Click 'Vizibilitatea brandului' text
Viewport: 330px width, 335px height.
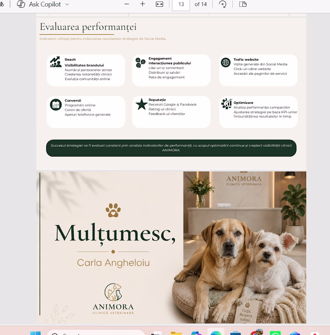pyautogui.click(x=84, y=65)
